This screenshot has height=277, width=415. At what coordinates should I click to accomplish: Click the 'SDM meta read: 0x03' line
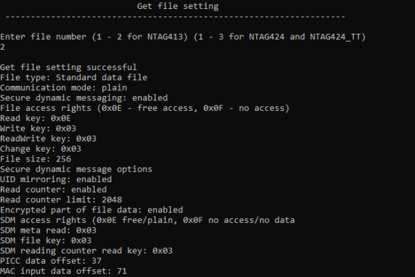48,231
